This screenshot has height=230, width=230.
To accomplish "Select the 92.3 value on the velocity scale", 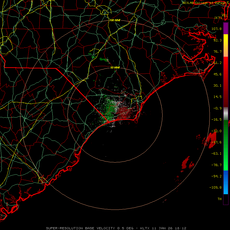I will [217, 40].
